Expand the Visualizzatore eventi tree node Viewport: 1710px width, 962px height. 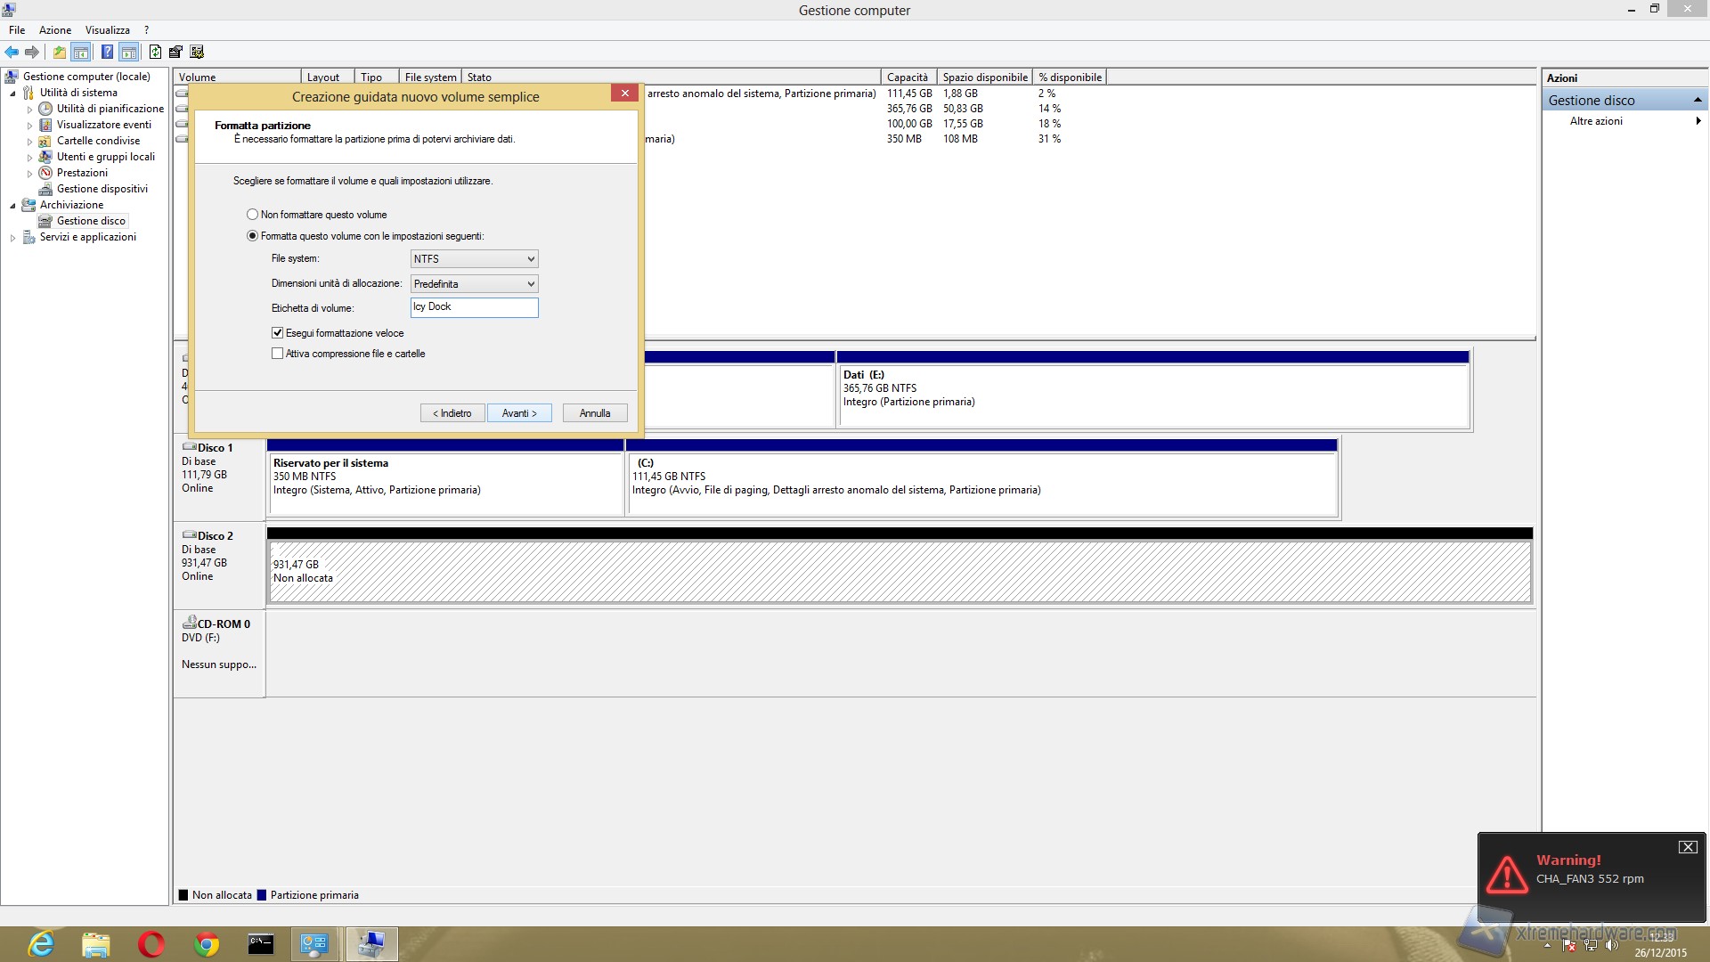(29, 126)
